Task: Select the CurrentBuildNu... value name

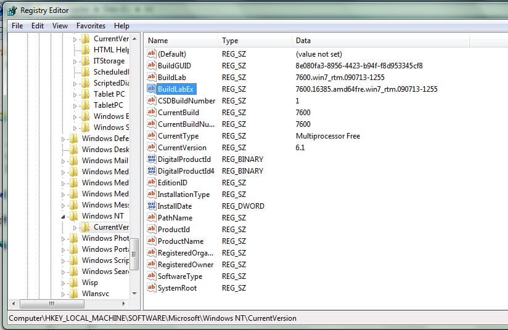Action: pyautogui.click(x=186, y=124)
